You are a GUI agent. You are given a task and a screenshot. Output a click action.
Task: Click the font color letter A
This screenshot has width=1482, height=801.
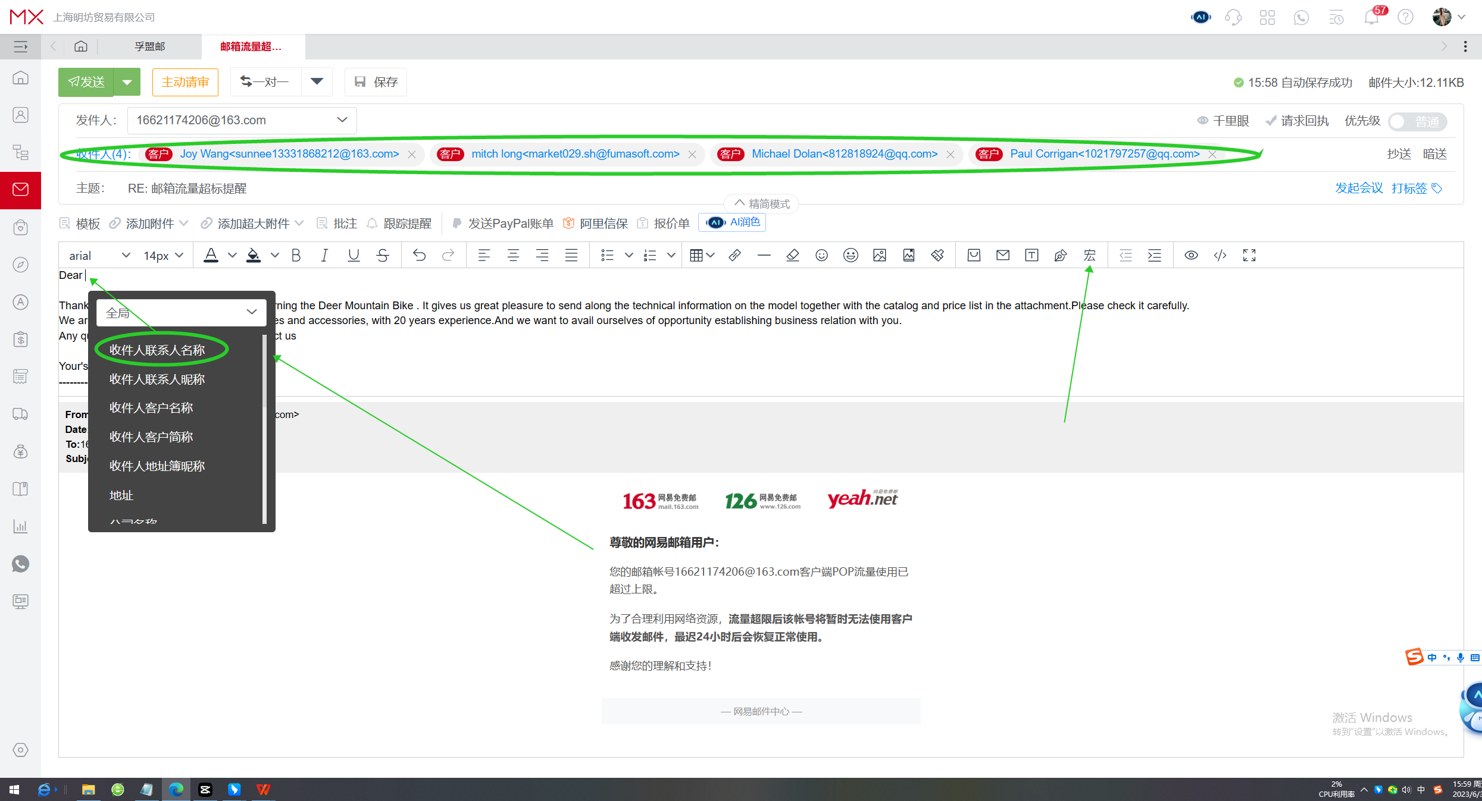(x=211, y=255)
